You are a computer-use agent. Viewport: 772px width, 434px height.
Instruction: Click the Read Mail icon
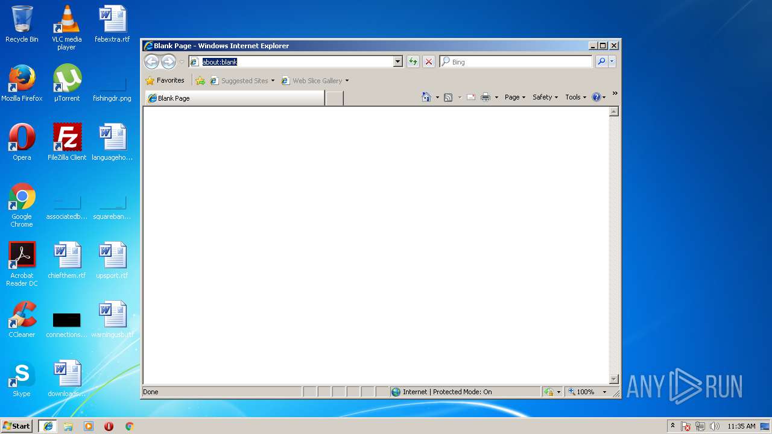471,97
